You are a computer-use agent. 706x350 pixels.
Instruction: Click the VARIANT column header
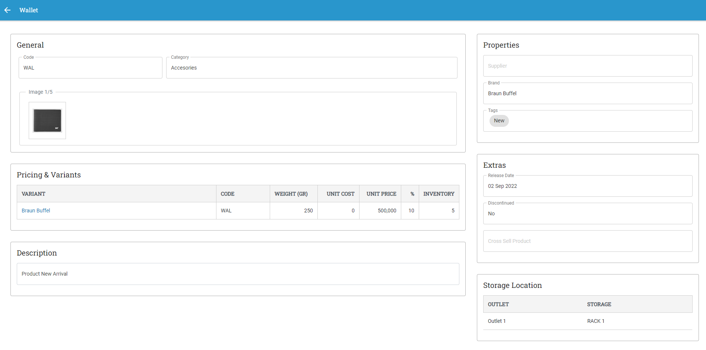pos(117,194)
